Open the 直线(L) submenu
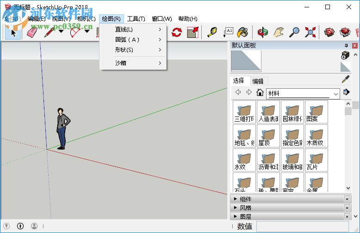Image resolution: width=360 pixels, height=233 pixels. [133, 29]
